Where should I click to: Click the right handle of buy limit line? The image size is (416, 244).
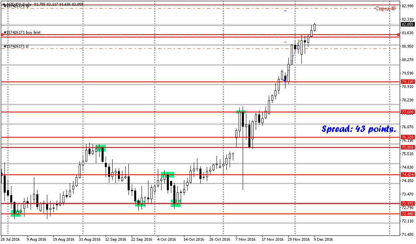point(398,35)
